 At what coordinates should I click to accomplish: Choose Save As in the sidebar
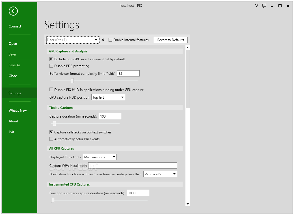14,65
